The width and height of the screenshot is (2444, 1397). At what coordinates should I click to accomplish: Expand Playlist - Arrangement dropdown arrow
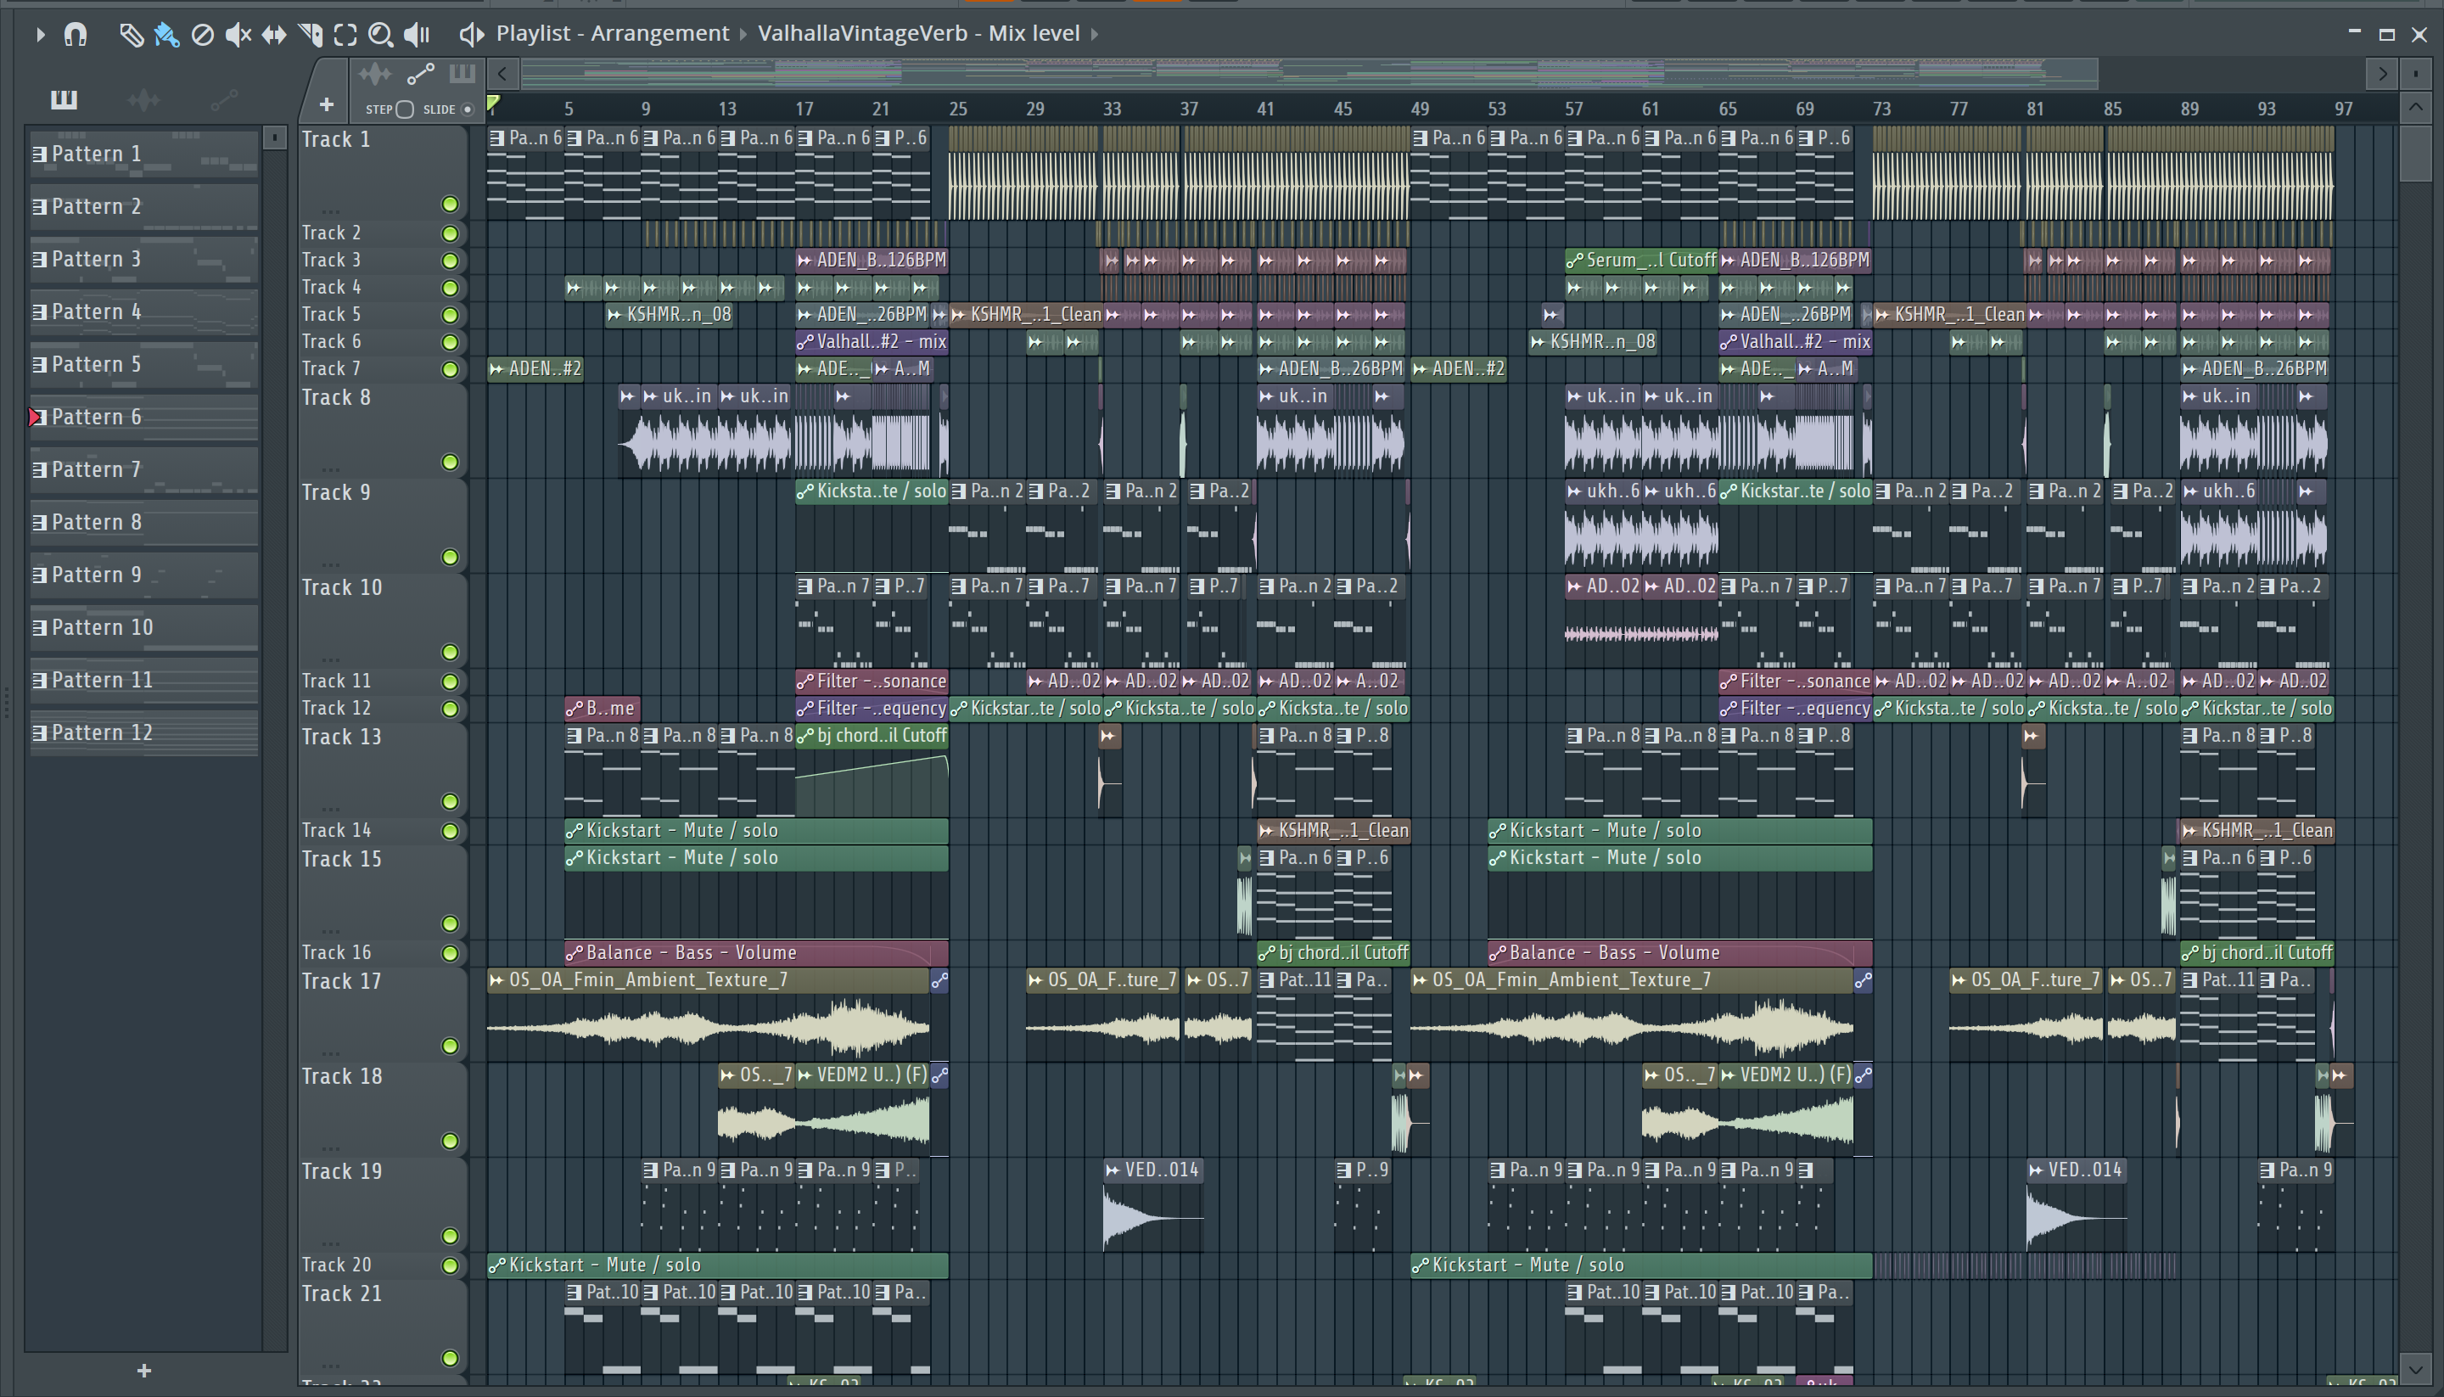pos(743,35)
